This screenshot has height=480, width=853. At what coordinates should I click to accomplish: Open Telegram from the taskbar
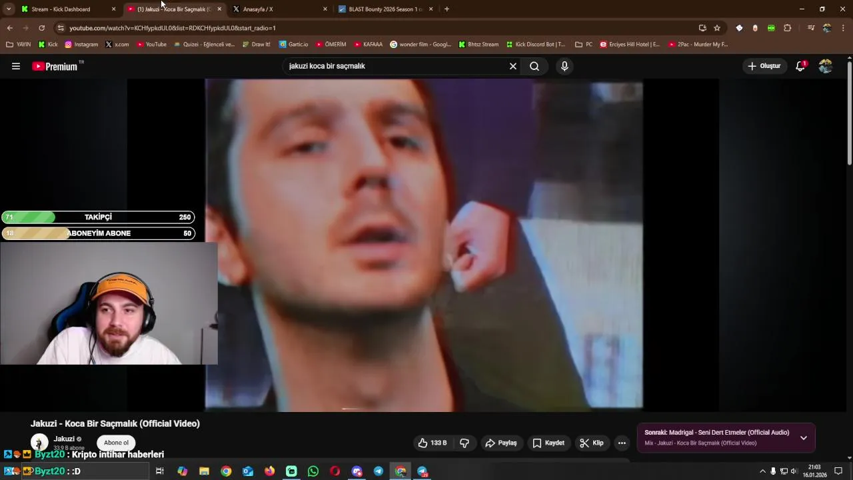379,471
